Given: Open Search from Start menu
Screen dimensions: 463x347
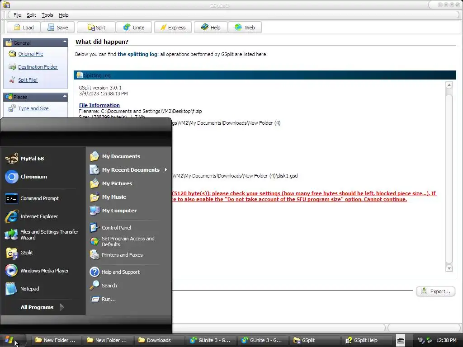Looking at the screenshot, I should point(129,286).
